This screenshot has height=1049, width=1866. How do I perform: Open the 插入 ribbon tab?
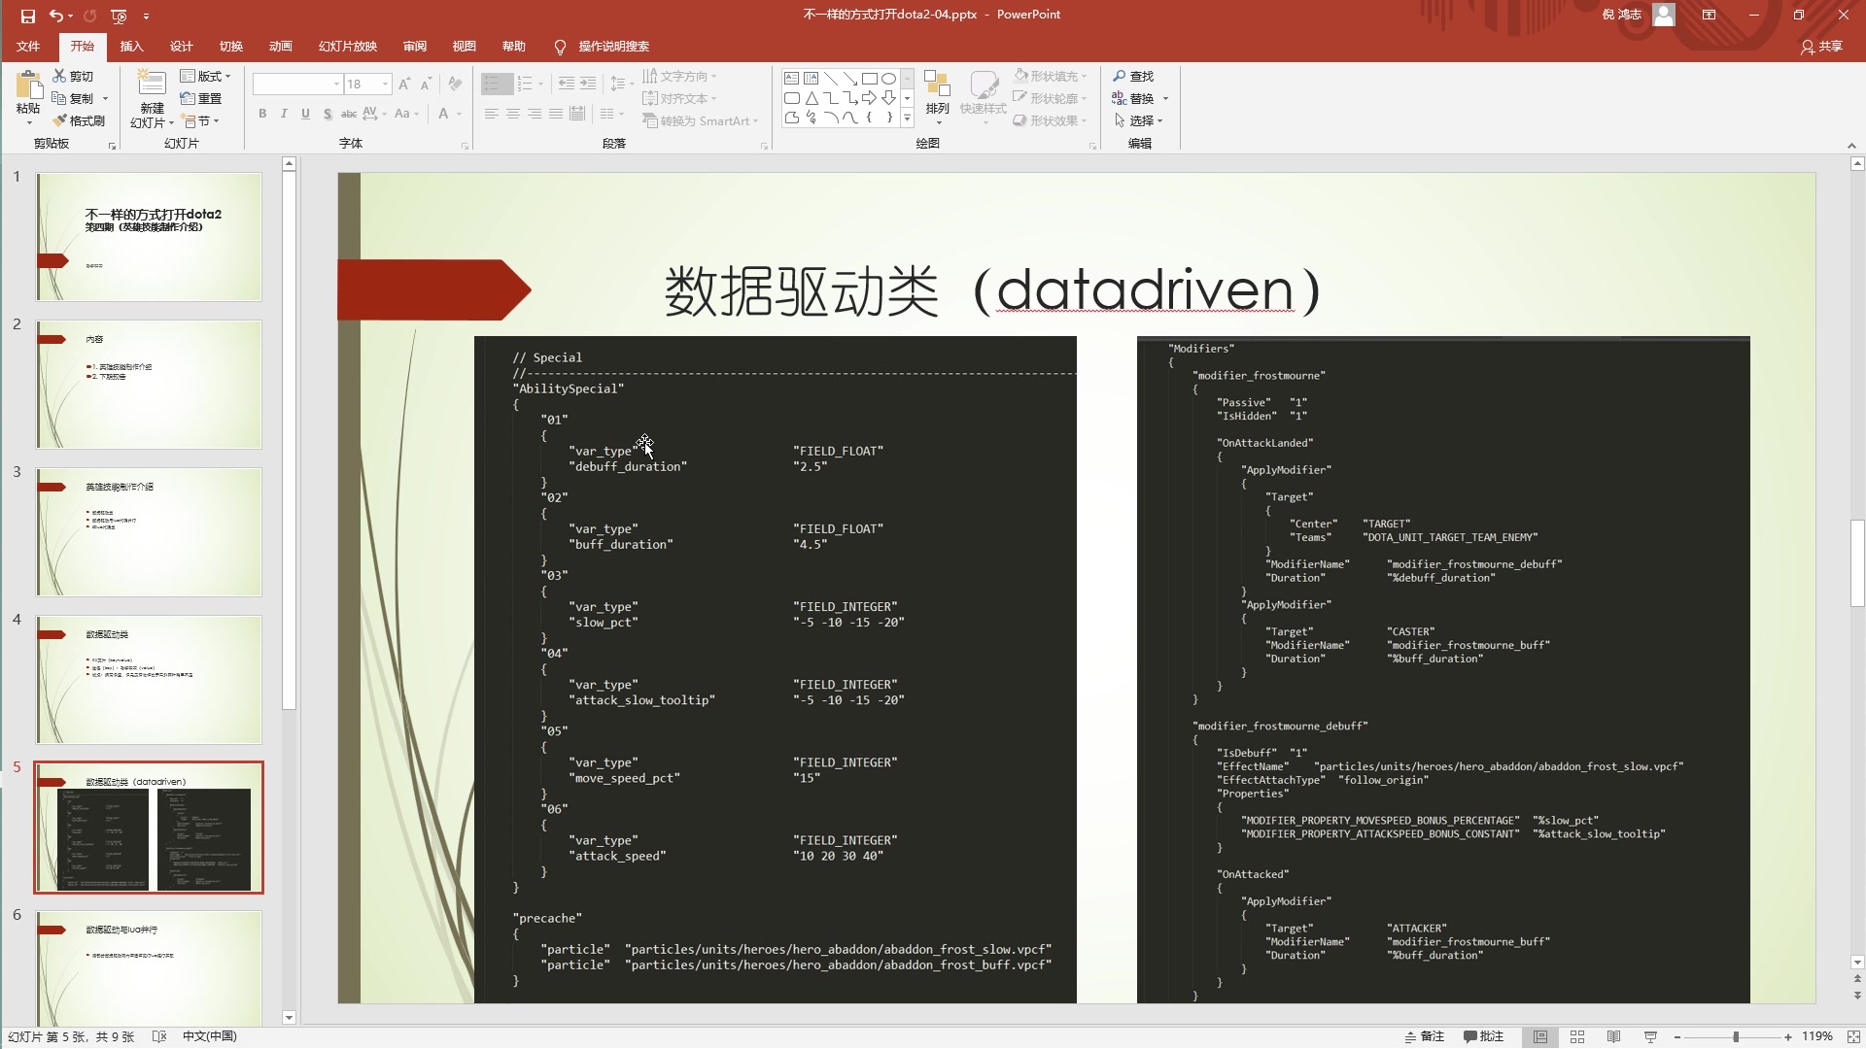point(131,46)
